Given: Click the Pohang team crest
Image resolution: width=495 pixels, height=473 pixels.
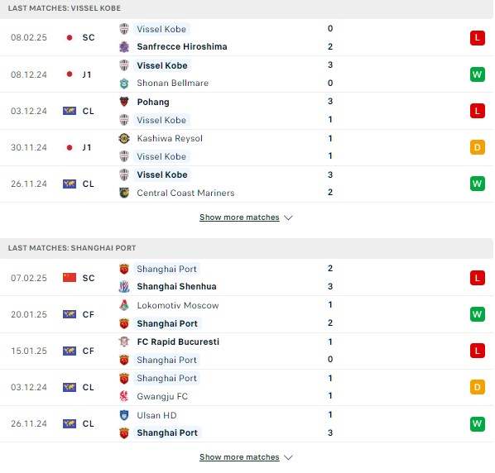Looking at the screenshot, I should point(124,102).
